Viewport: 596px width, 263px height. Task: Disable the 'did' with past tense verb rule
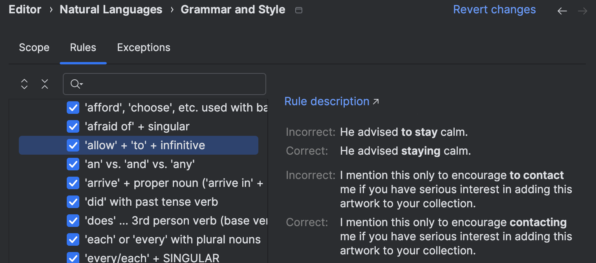click(73, 202)
